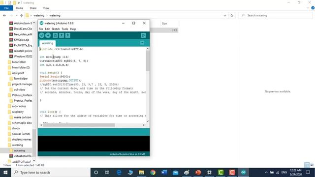Click the Arduino editor horizontal scrollbar thumb
Screen dimensions: 315x177
pos(79,125)
